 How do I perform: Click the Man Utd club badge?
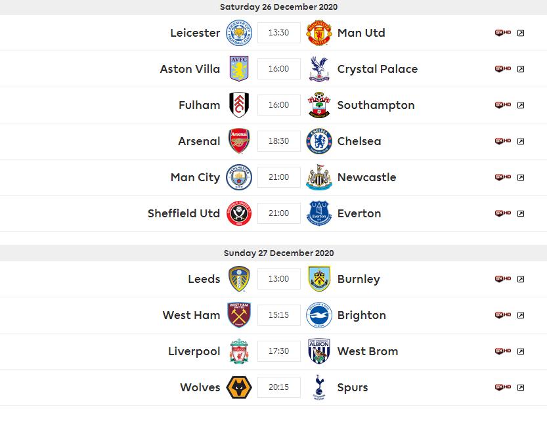319,33
